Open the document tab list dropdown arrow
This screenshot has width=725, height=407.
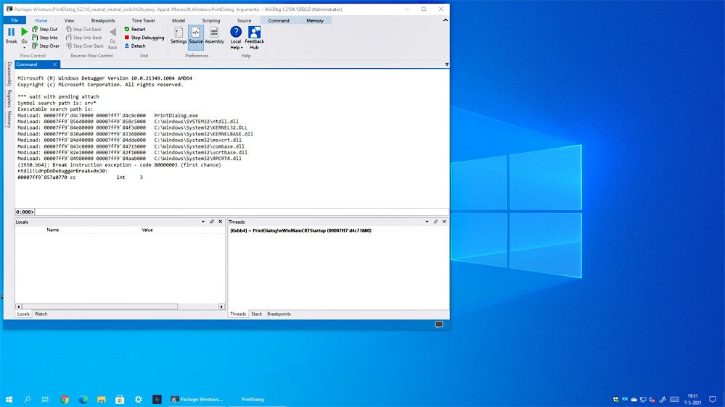(x=446, y=64)
